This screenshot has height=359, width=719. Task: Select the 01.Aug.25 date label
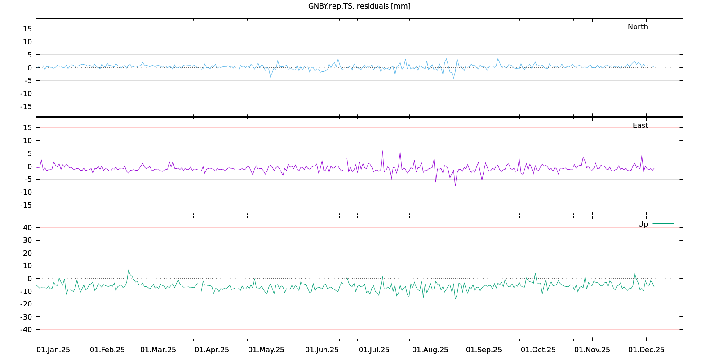coord(430,350)
